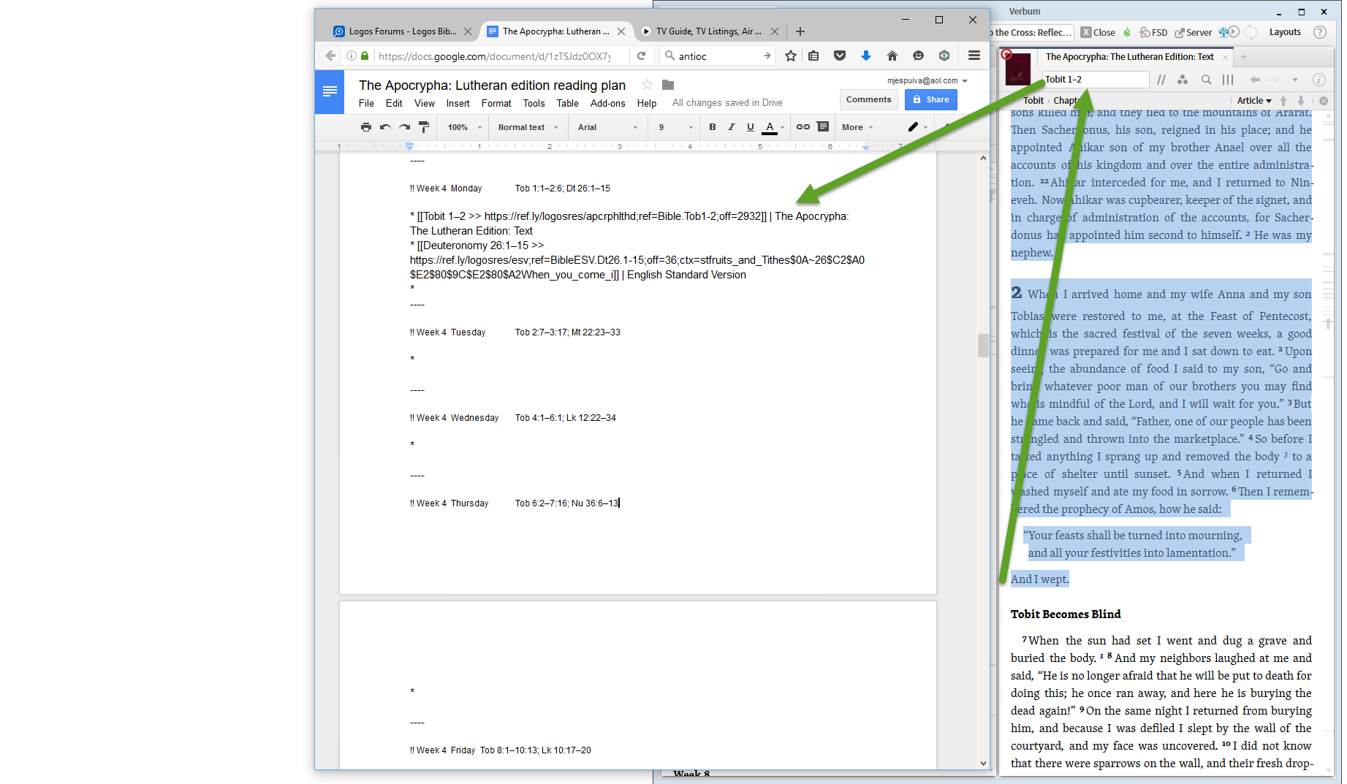Open the browser hamburger menu
This screenshot has width=1347, height=784.
click(974, 56)
